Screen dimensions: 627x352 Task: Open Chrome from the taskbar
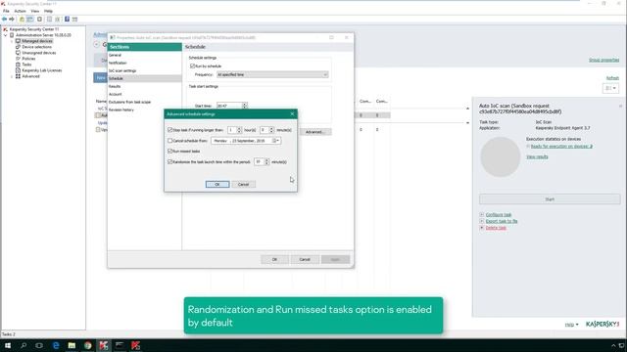click(87, 345)
